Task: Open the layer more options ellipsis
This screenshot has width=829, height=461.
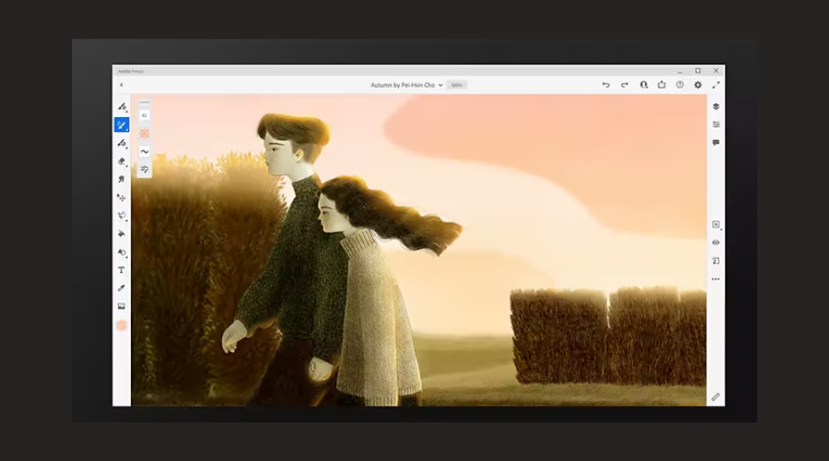Action: coord(716,279)
